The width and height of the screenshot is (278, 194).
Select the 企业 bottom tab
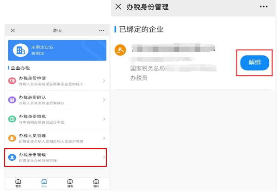click(x=44, y=183)
